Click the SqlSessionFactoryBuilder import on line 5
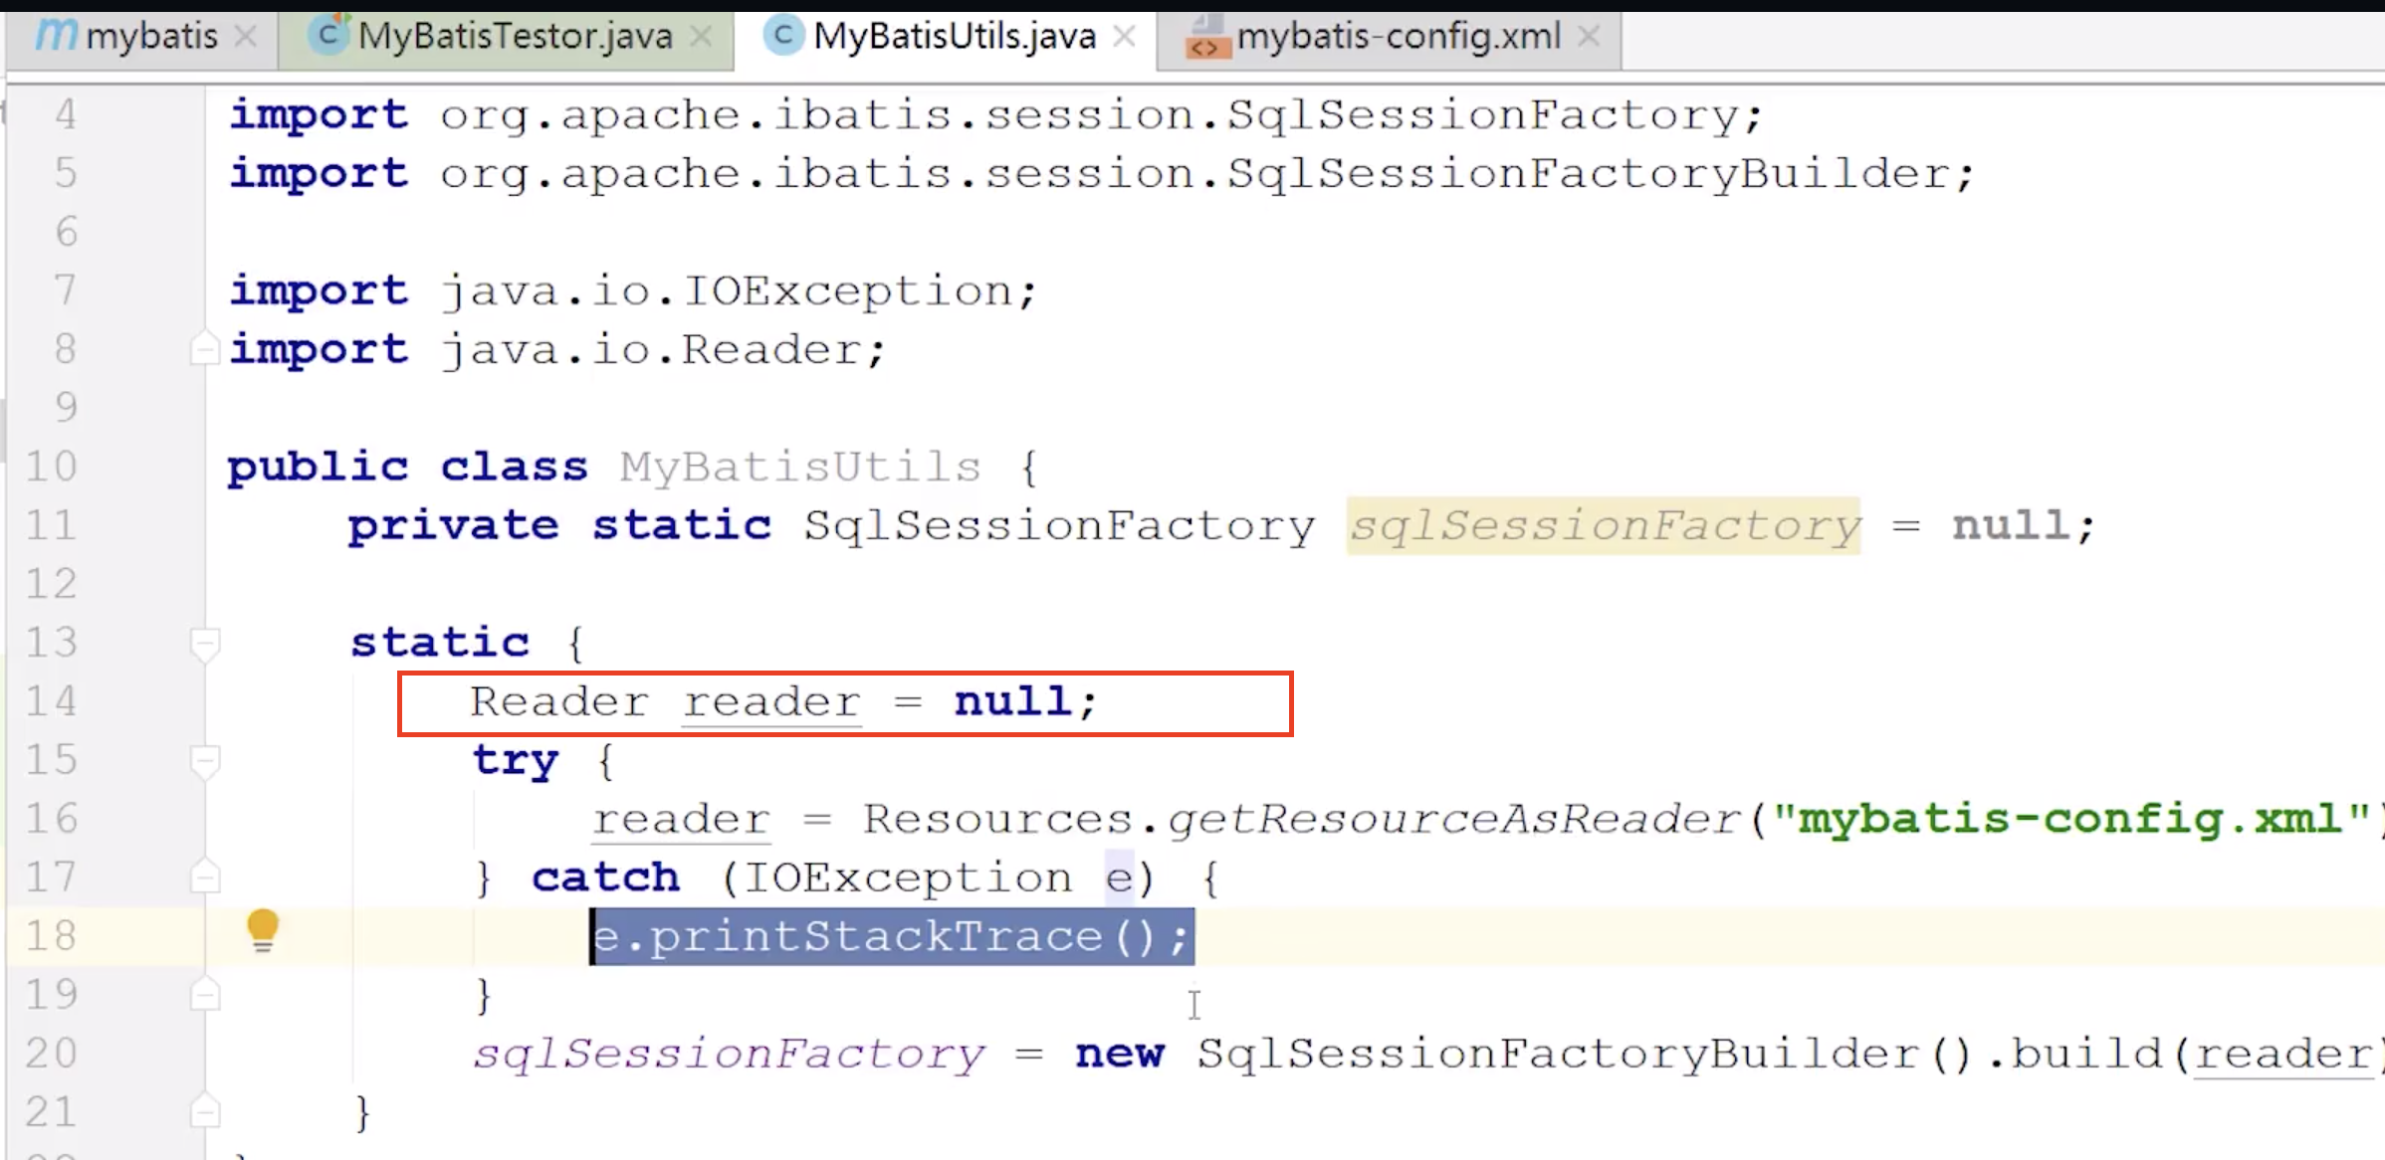 click(x=1206, y=173)
